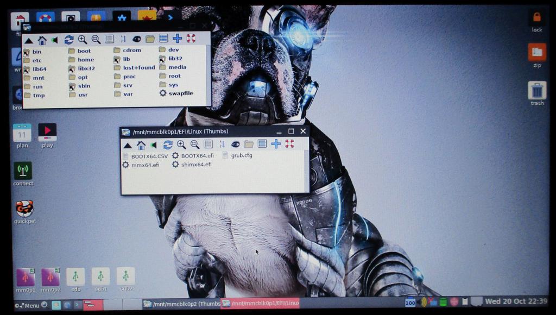Click the mm0p1 drive icon
Screen dimensions: 556x315
(26, 280)
